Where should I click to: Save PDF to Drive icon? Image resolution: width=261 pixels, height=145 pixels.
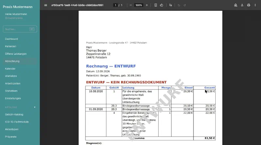(x=236, y=5)
